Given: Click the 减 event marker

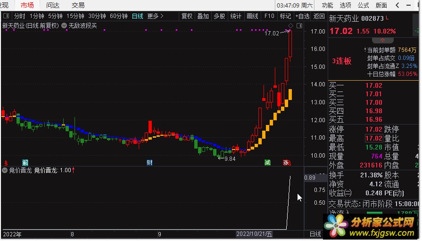Looking at the screenshot, I should 267,163.
